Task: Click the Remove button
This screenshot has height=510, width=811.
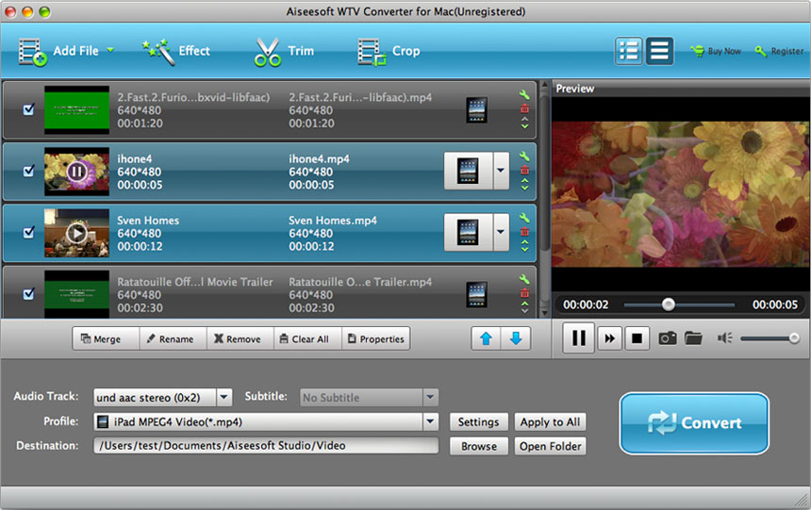Action: pos(240,338)
